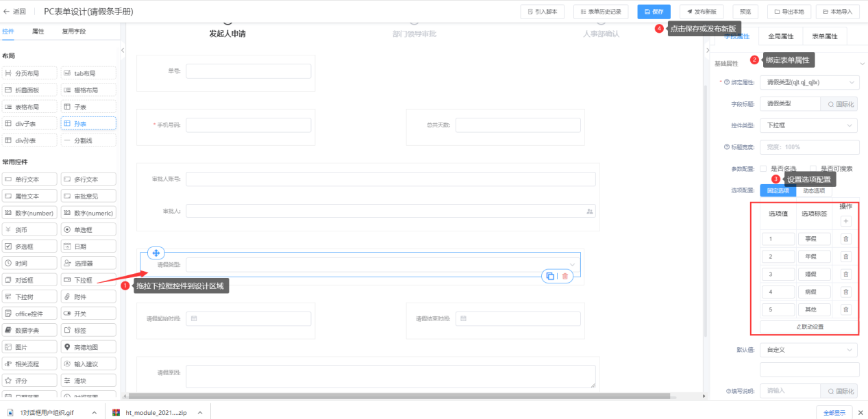The height and width of the screenshot is (419, 868).
Task: Choose the 选择器 selector control
Action: point(88,263)
